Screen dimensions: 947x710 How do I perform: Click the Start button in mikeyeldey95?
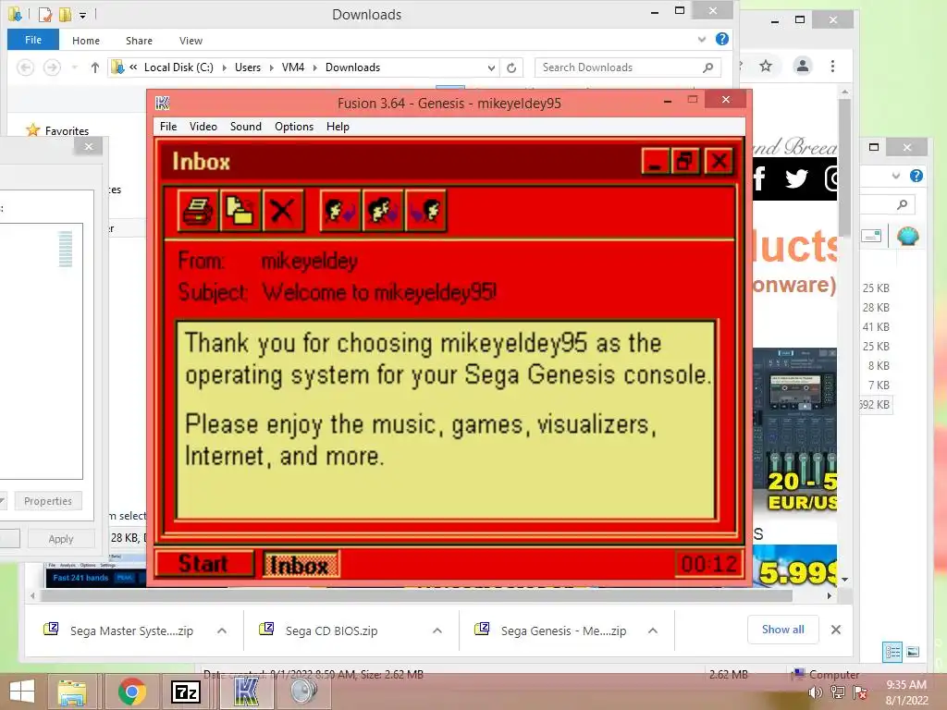[203, 563]
